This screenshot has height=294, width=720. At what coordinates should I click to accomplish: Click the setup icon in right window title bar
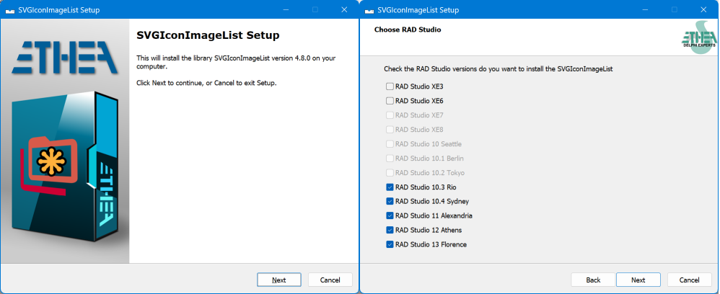coord(369,10)
